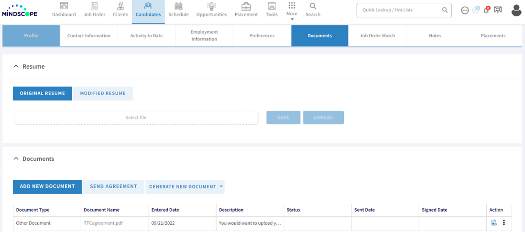Click the Sent Date column header
525x232 pixels.
pos(385,210)
